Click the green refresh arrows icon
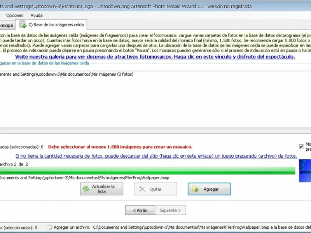This screenshot has width=311, height=233. 86,189
